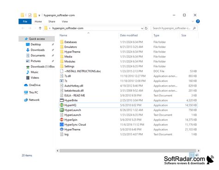Click the 7z.dll file icon

tap(61, 76)
